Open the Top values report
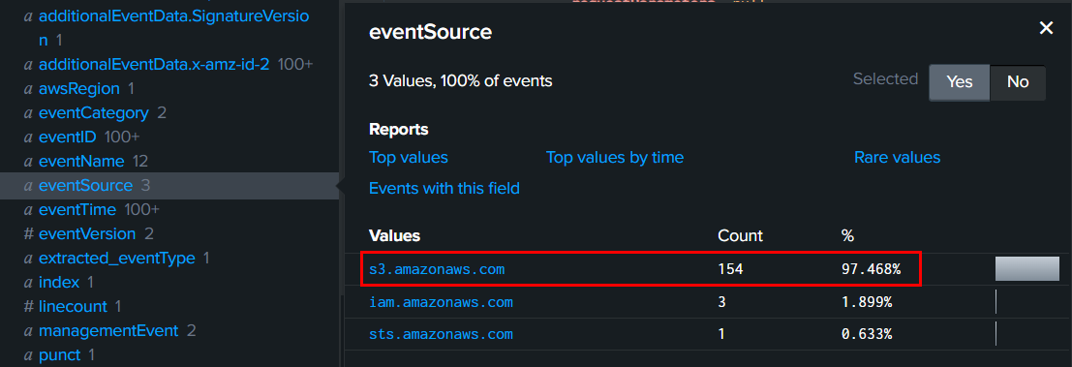This screenshot has height=367, width=1072. click(x=408, y=157)
